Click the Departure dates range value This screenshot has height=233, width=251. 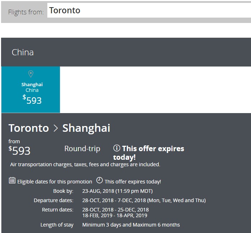144,200
